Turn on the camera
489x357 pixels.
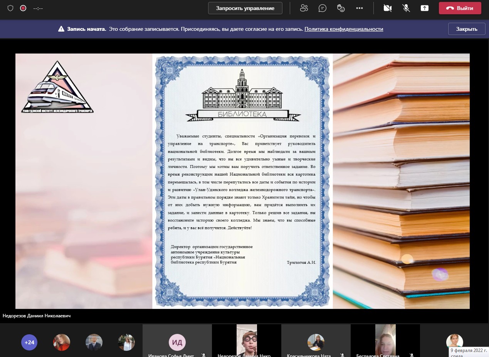pyautogui.click(x=388, y=8)
